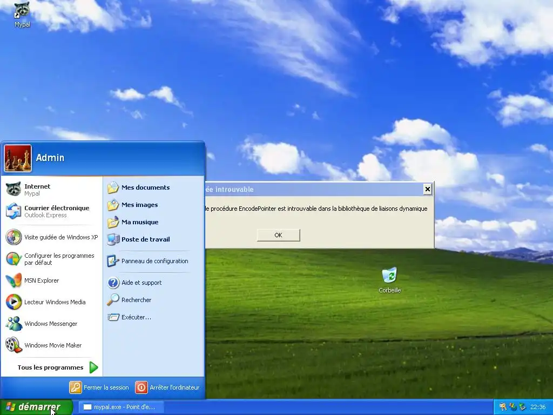Choose Mes documents menu entry text
553x415 pixels.
[x=145, y=188]
